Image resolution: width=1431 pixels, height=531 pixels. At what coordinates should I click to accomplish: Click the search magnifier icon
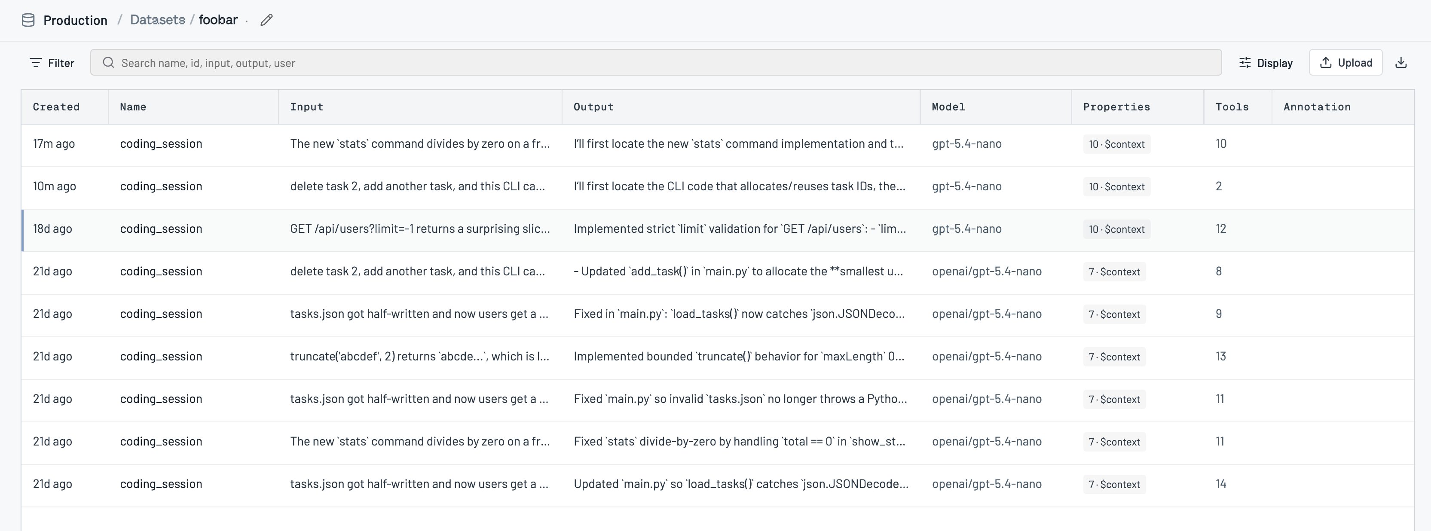pyautogui.click(x=108, y=62)
